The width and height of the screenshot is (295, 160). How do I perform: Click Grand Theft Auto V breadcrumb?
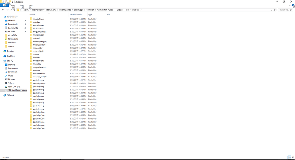(105, 10)
